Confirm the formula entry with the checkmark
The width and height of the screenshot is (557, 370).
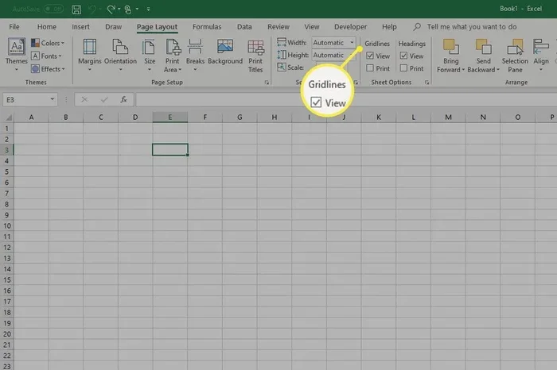(x=104, y=99)
